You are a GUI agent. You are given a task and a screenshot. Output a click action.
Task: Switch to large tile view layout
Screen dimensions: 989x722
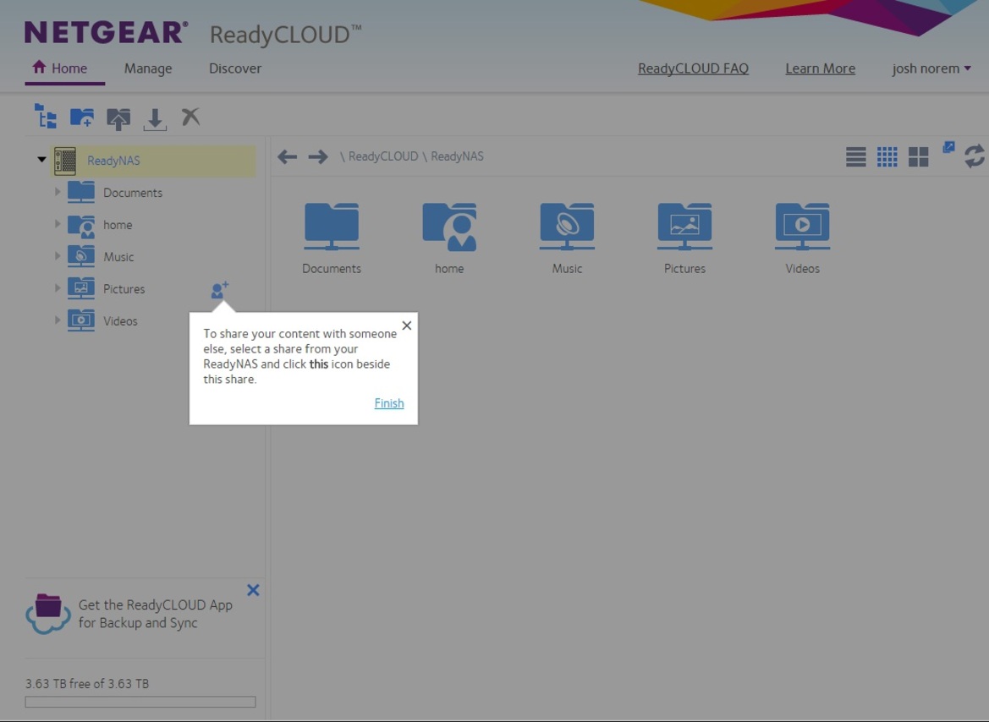(919, 156)
